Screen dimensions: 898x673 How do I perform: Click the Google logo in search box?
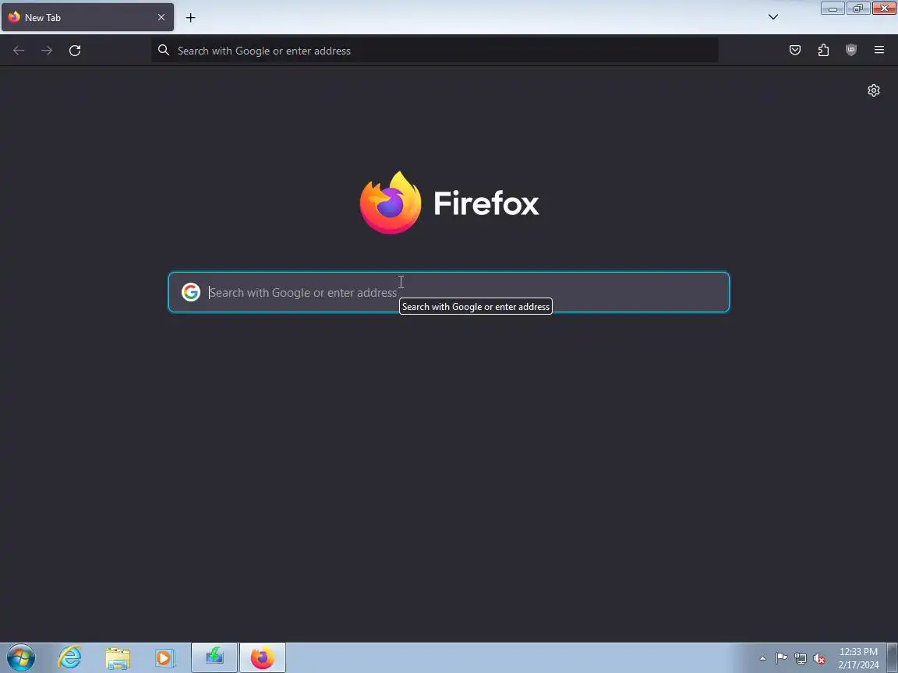[191, 292]
